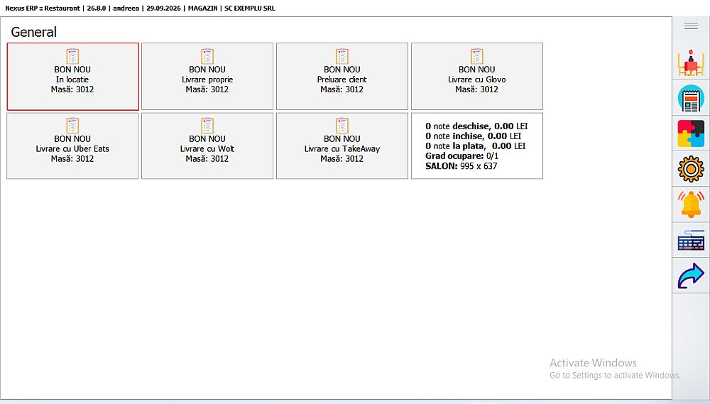Open BON NOU Livrare cu Uber Eats
The height and width of the screenshot is (404, 710).
pos(72,146)
